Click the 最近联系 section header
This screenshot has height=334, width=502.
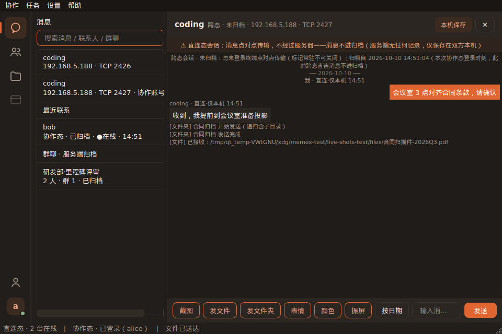pyautogui.click(x=100, y=110)
